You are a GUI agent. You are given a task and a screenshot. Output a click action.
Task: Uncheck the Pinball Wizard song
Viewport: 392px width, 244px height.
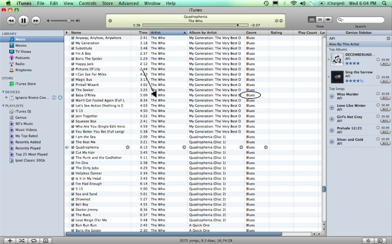point(73,85)
